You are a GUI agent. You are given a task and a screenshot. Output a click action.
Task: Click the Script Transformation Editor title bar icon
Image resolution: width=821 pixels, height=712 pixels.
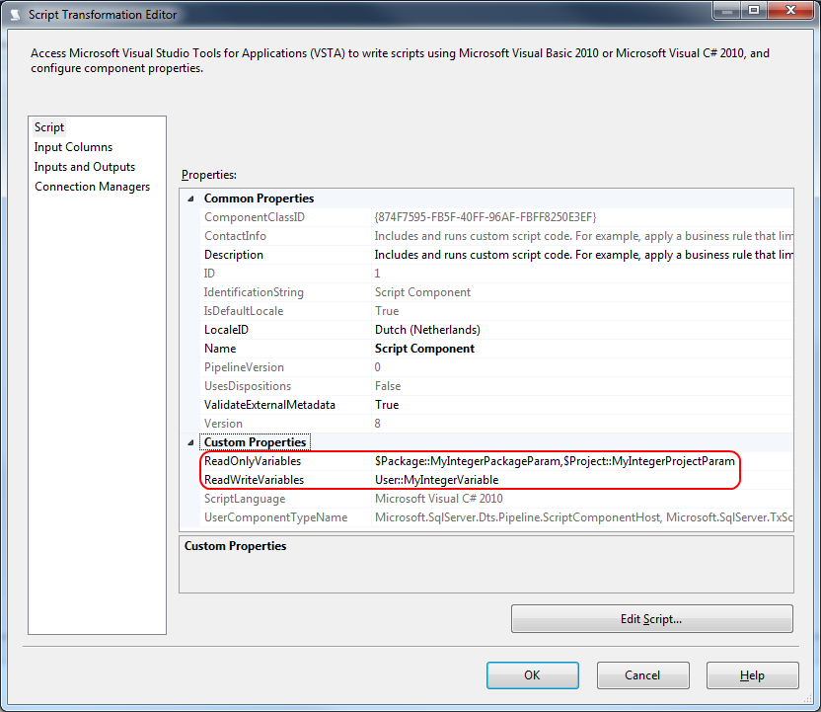click(x=15, y=15)
